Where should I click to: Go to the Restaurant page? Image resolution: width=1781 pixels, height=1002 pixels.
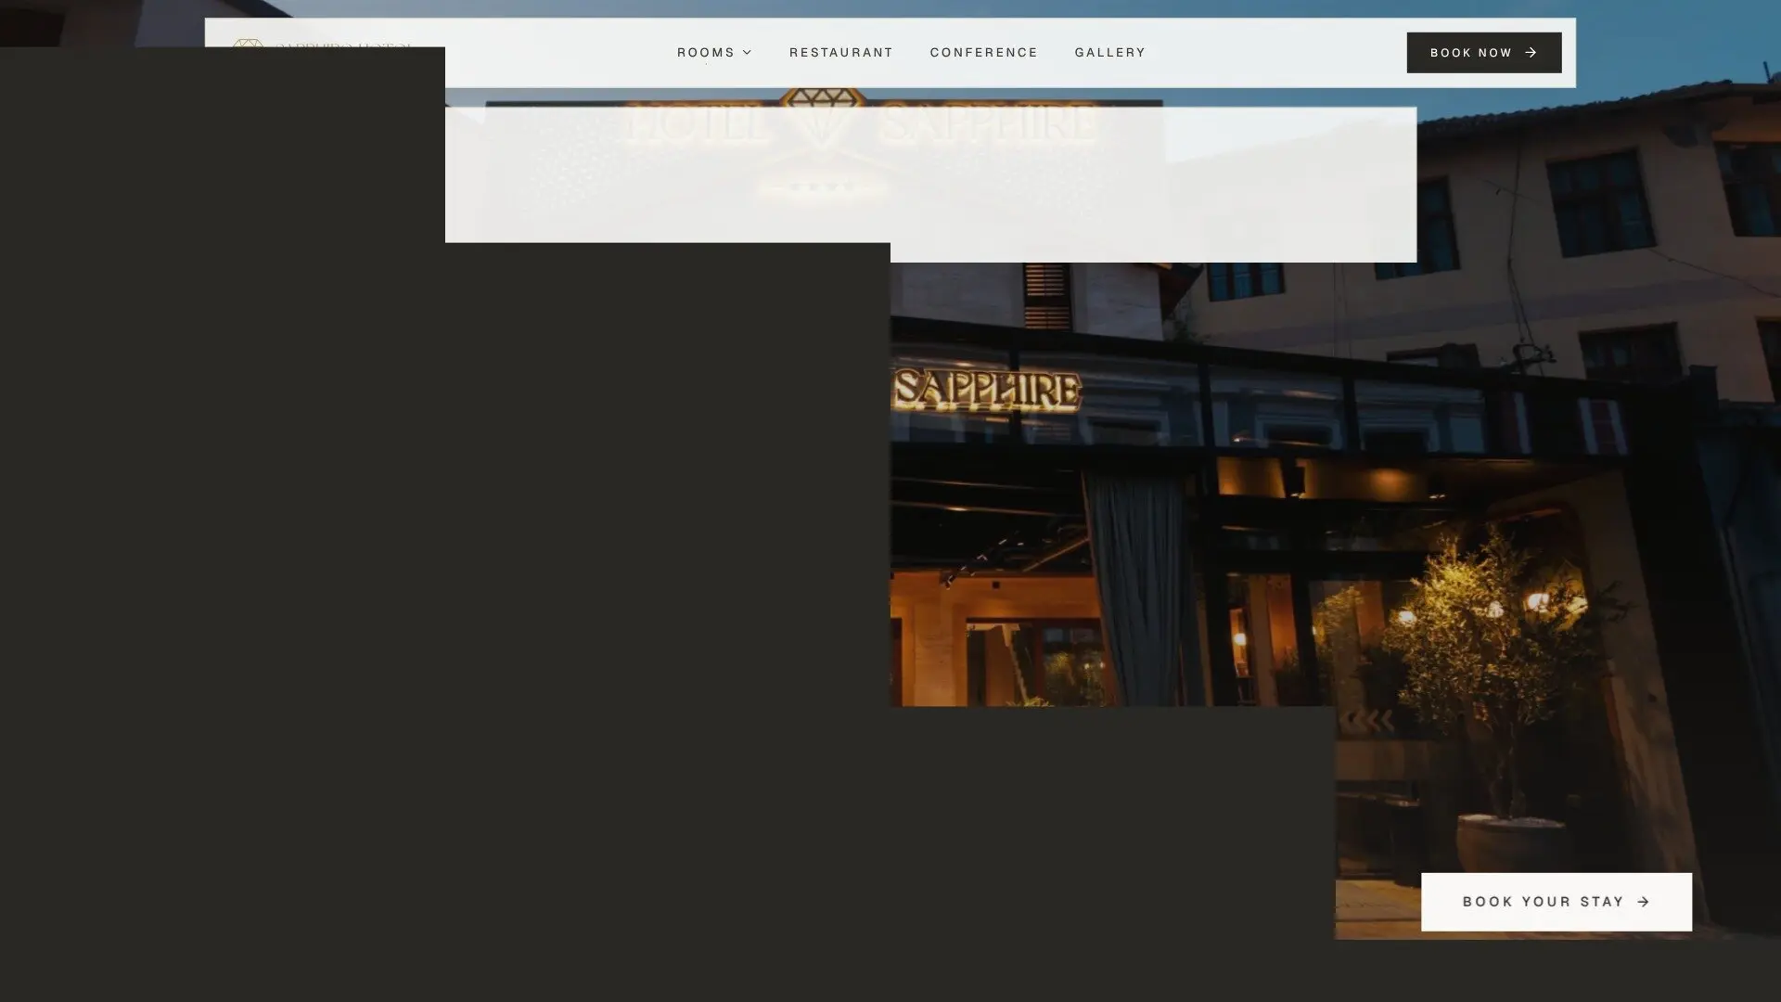click(x=840, y=53)
